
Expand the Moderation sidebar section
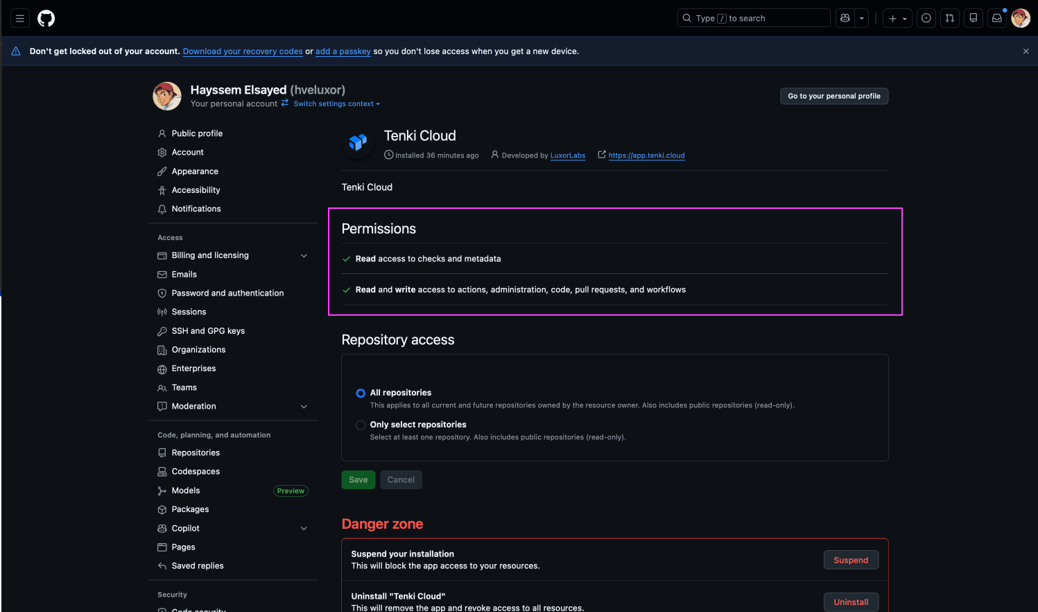tap(304, 407)
